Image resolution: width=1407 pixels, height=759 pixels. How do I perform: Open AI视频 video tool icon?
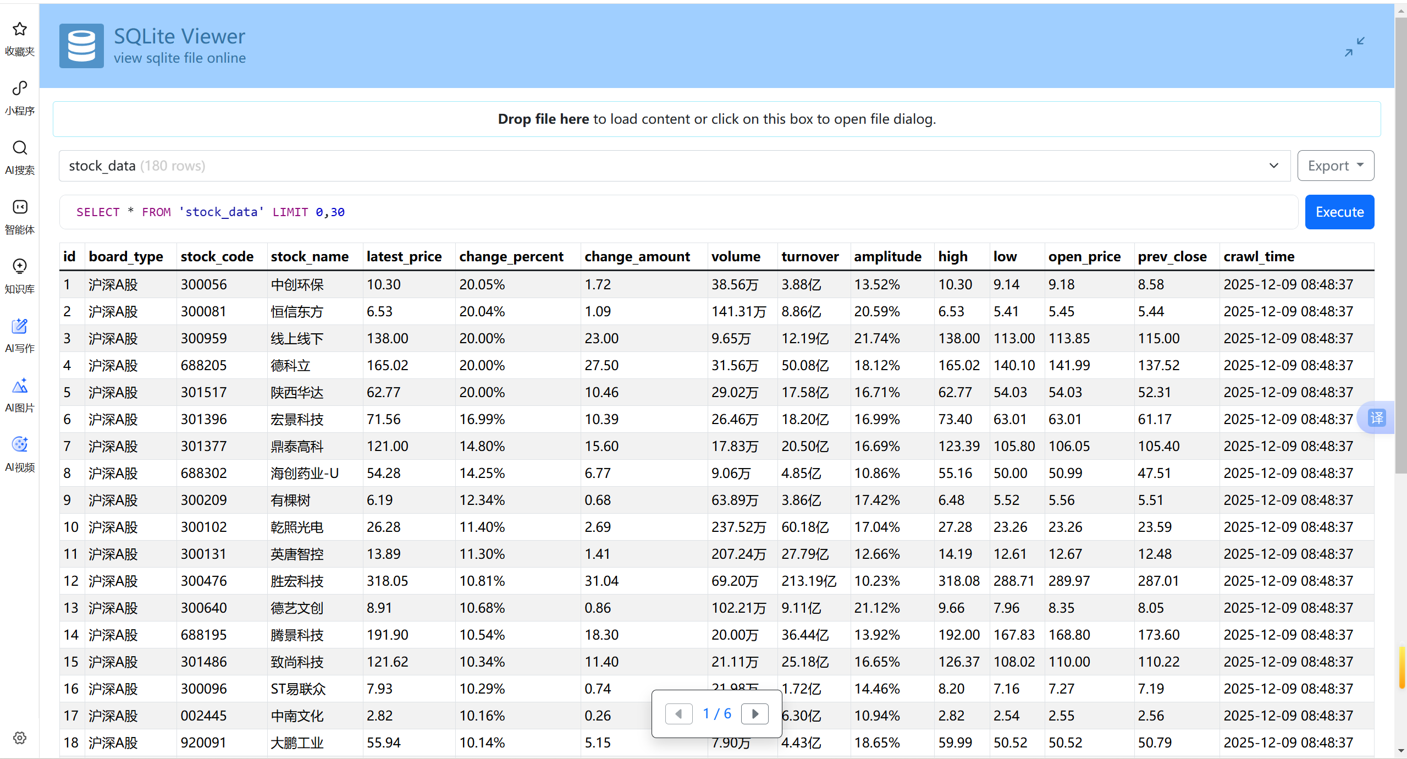click(x=20, y=445)
